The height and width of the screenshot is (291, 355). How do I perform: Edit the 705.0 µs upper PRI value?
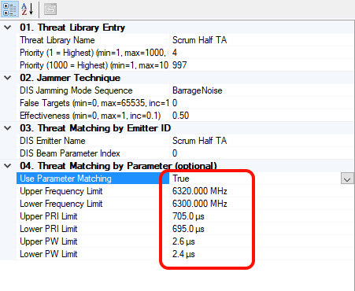pyautogui.click(x=188, y=216)
